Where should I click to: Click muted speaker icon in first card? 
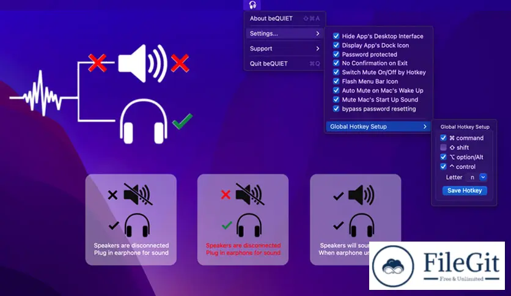138,194
